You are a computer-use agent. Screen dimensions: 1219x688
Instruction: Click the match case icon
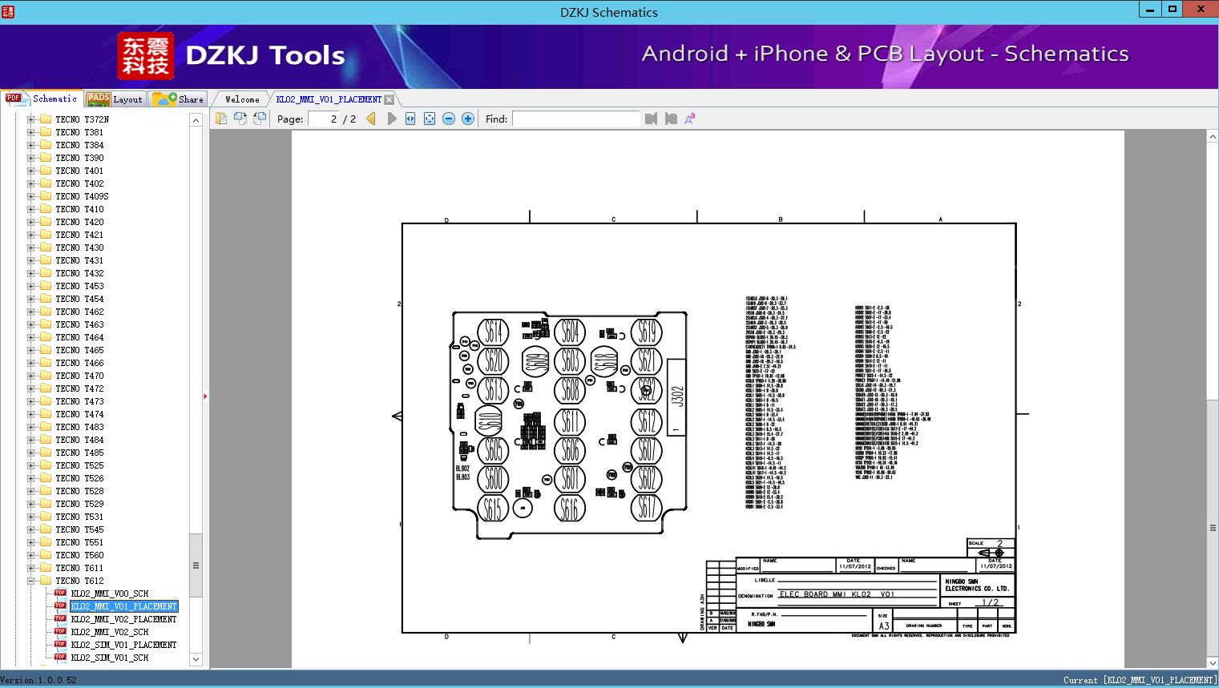point(689,119)
